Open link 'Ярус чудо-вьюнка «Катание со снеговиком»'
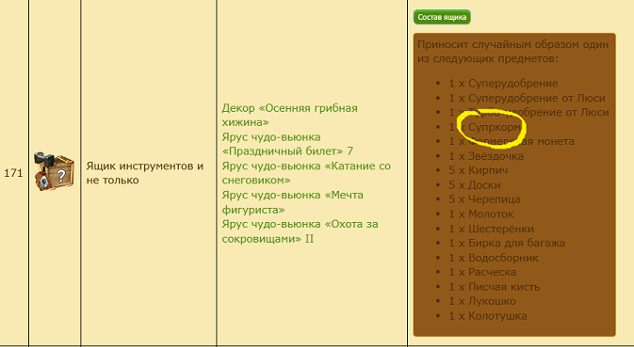This screenshot has width=634, height=347. [x=306, y=173]
